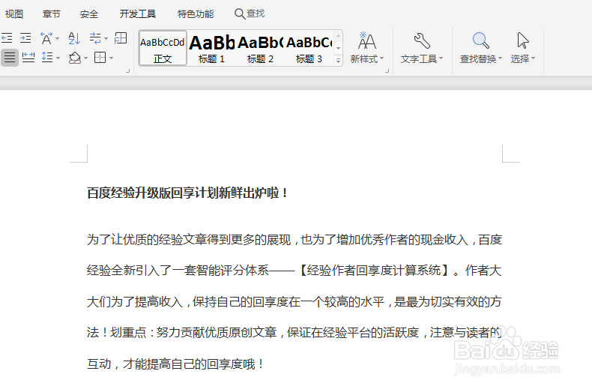Increase the paragraph indent
The width and height of the screenshot is (592, 389).
pos(25,38)
